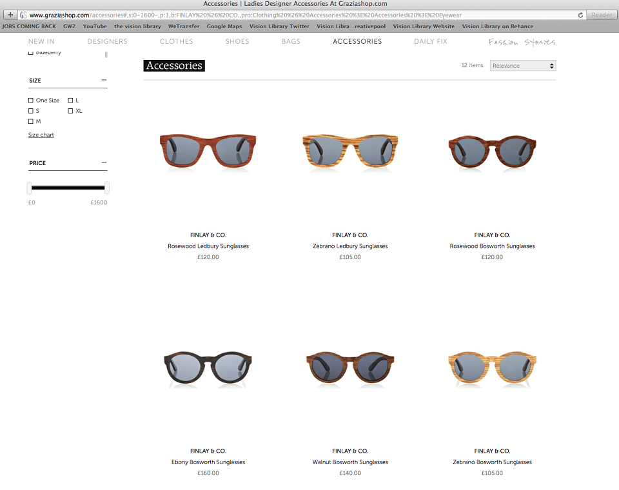
Task: Open Google Maps bookmark
Action: [x=224, y=26]
